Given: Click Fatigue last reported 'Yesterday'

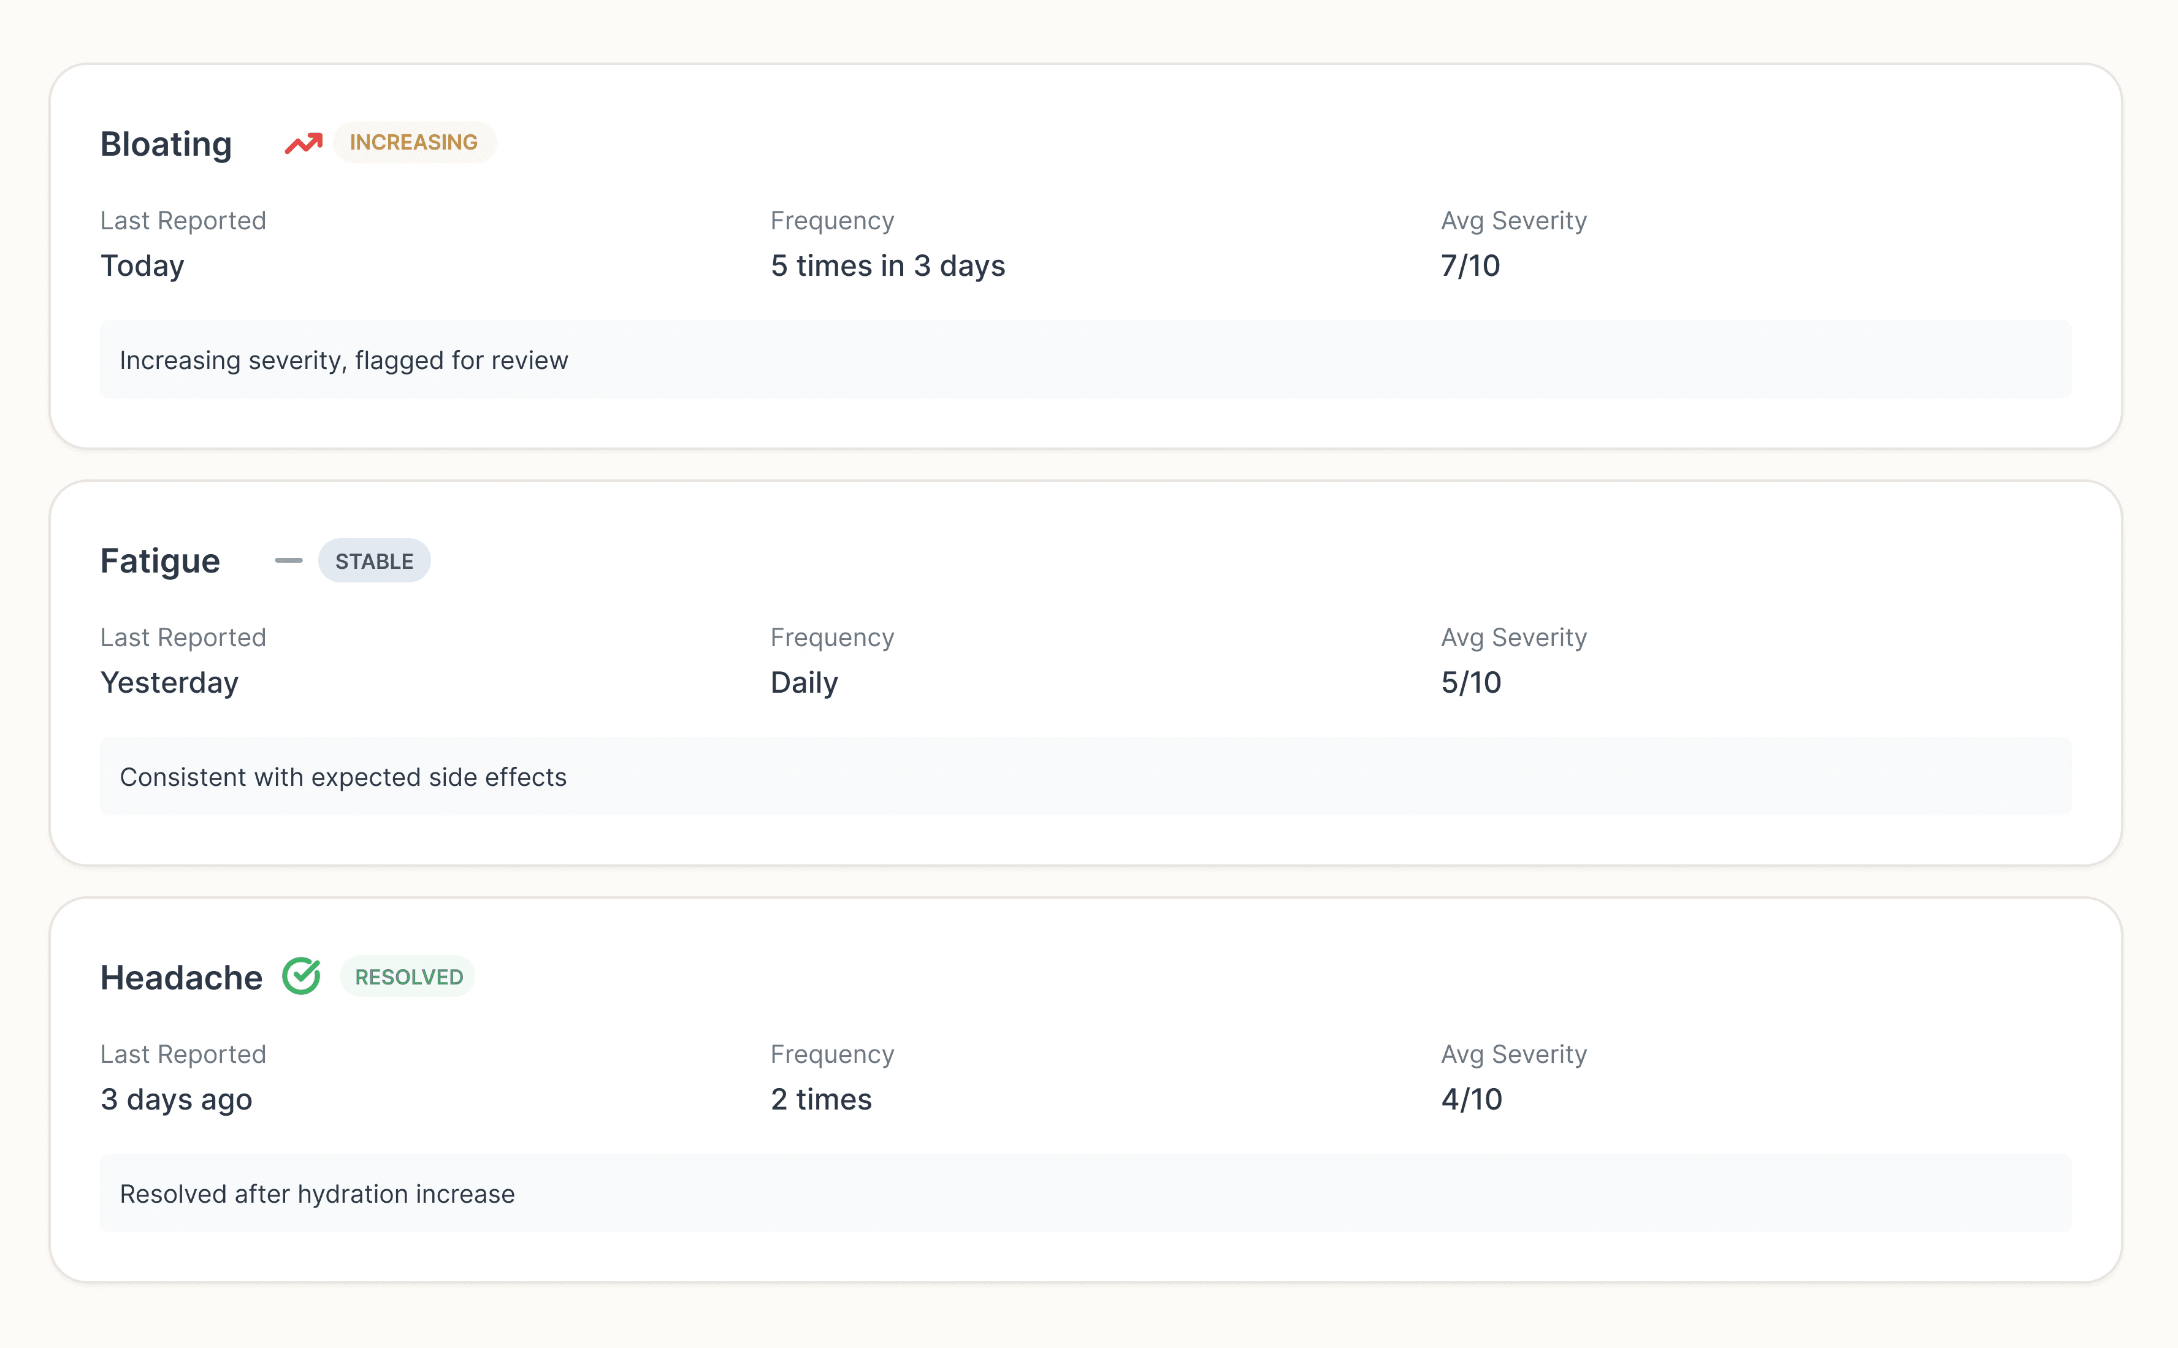Looking at the screenshot, I should click(169, 683).
